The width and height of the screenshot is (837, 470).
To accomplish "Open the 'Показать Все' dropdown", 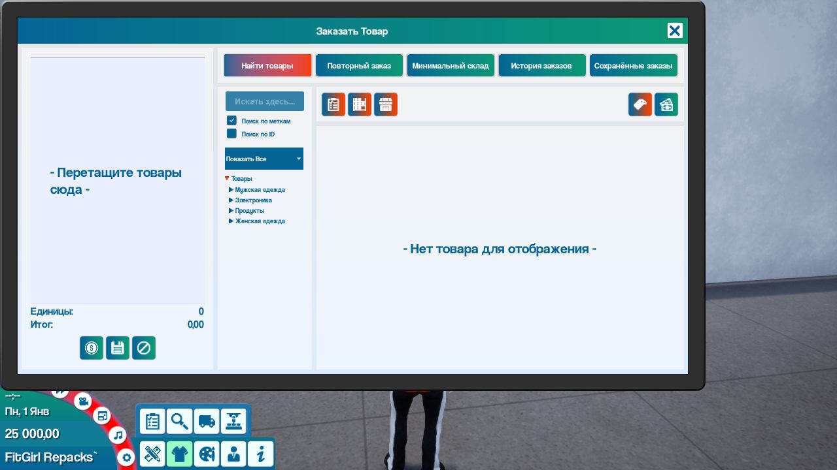I will [x=264, y=159].
